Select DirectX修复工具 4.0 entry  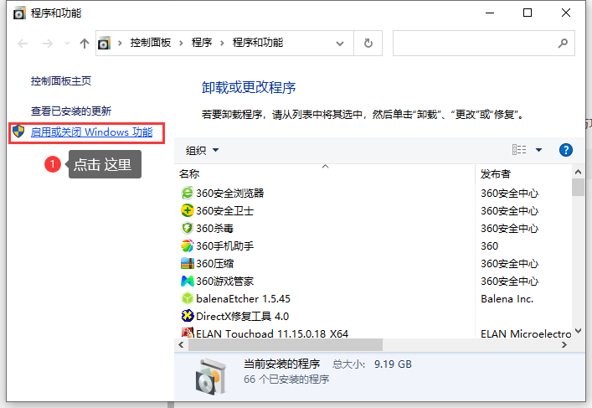pos(242,316)
